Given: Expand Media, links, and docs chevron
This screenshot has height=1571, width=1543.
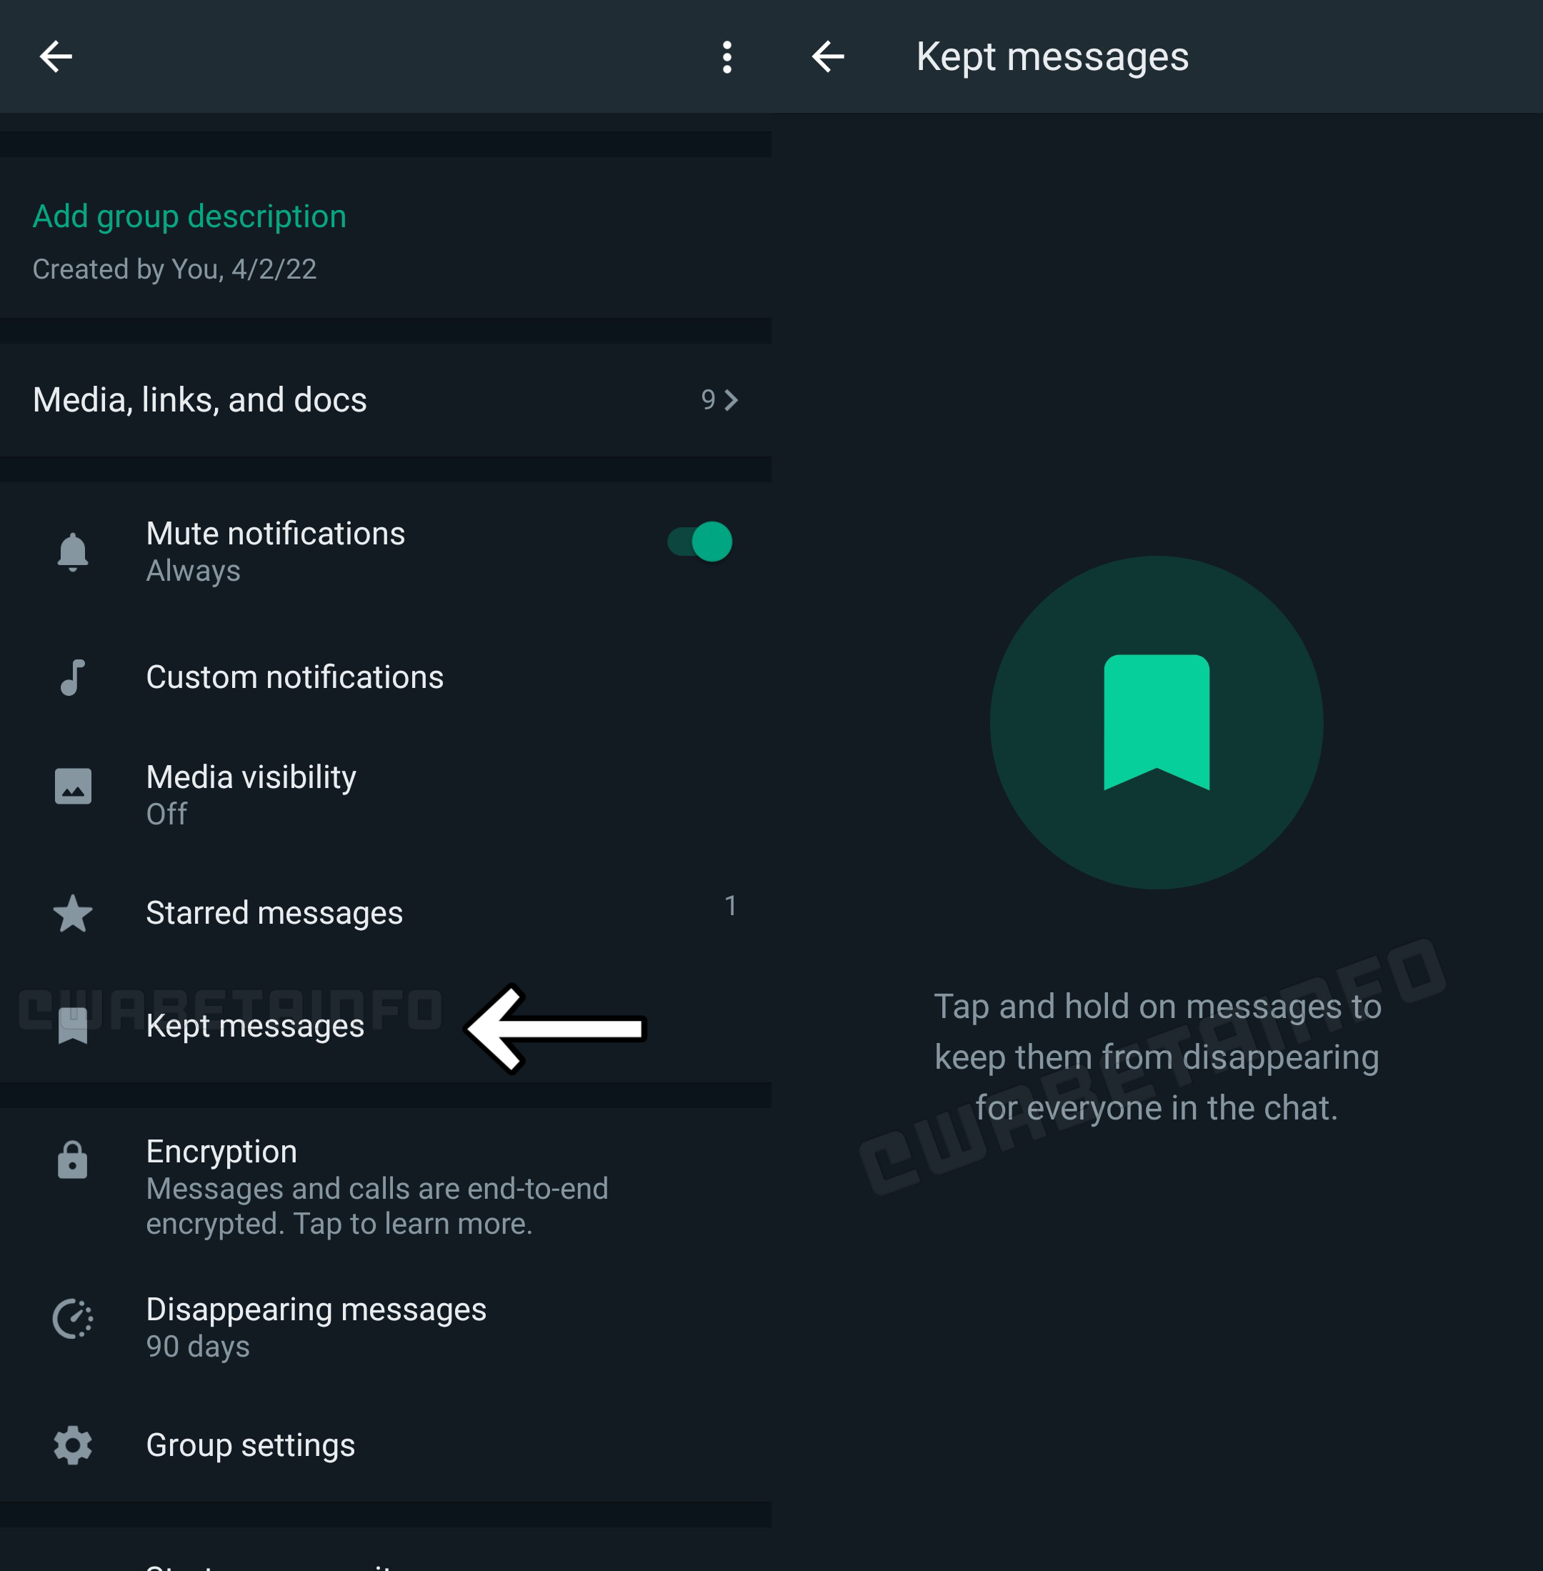Looking at the screenshot, I should click(x=731, y=399).
